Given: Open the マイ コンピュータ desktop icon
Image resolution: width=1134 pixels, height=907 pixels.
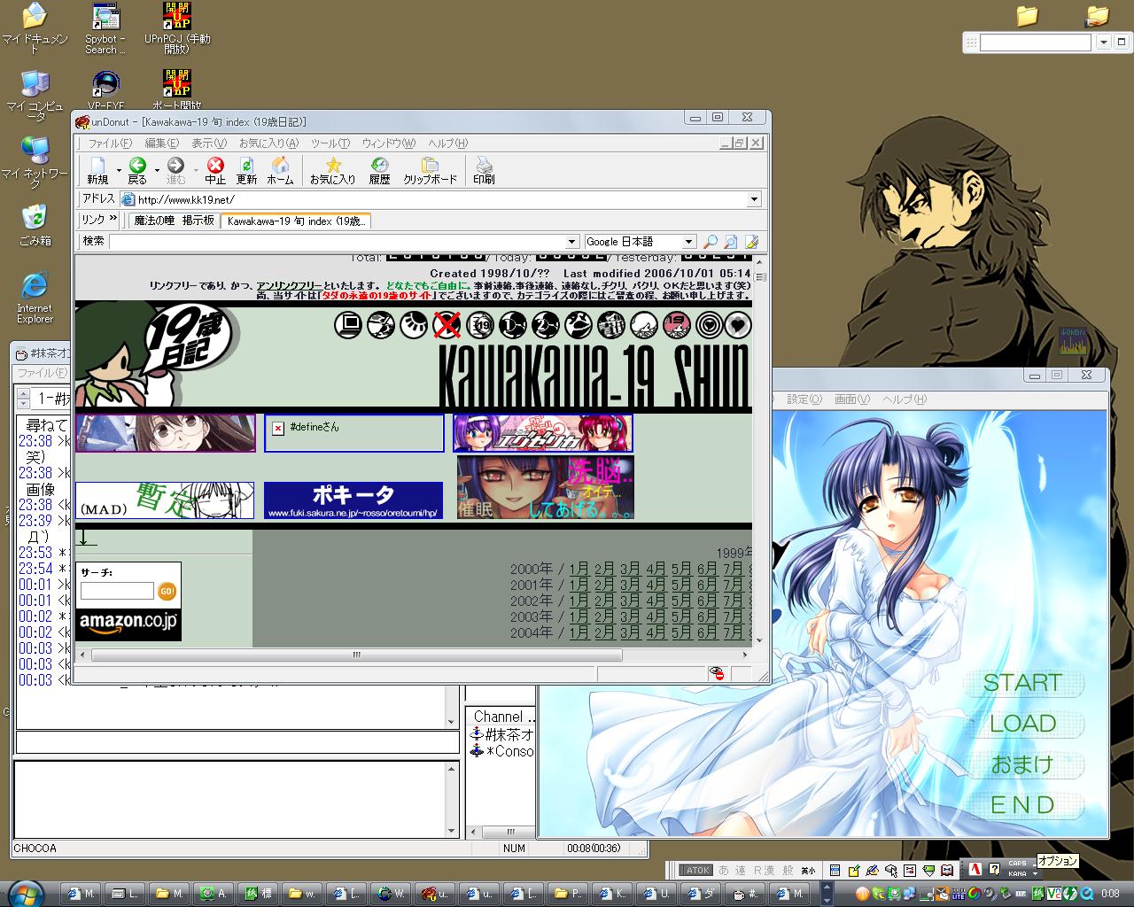Looking at the screenshot, I should pos(35,96).
